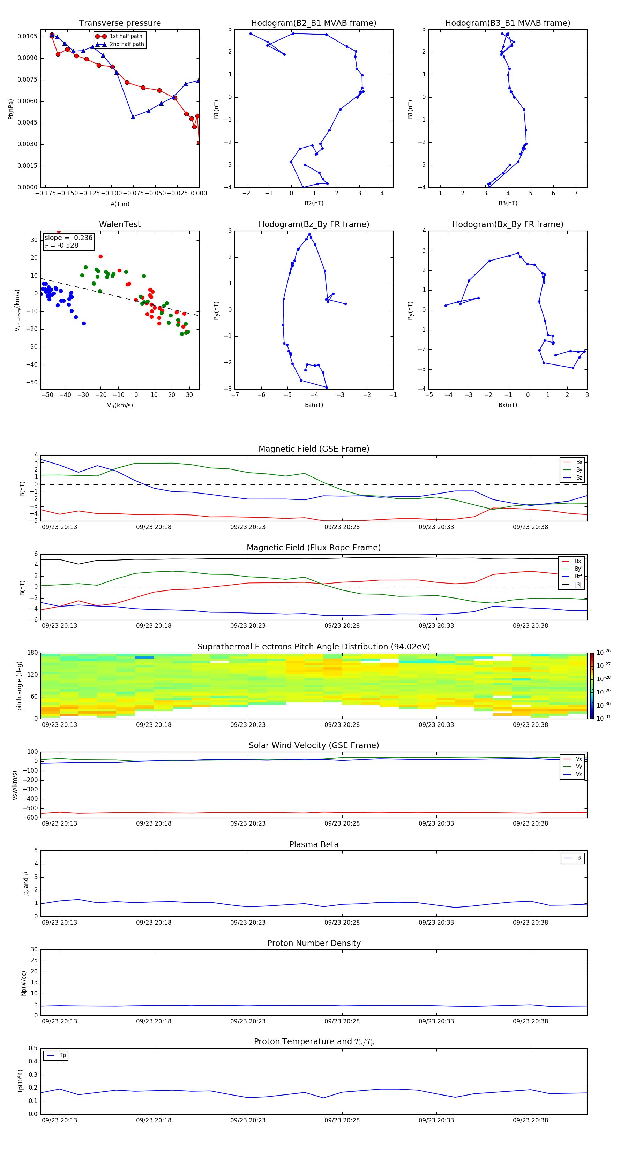Click the Bz entry in GSE legend
628x1151 pixels.
point(573,477)
